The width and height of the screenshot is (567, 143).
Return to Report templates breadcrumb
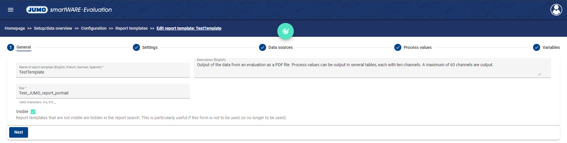[x=131, y=28]
